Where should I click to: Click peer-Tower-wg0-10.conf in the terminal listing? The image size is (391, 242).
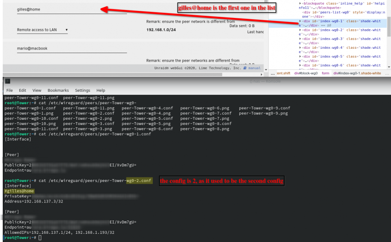(x=31, y=119)
